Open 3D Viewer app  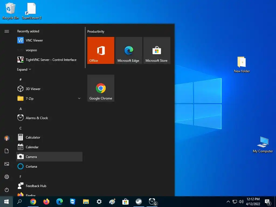[49, 89]
